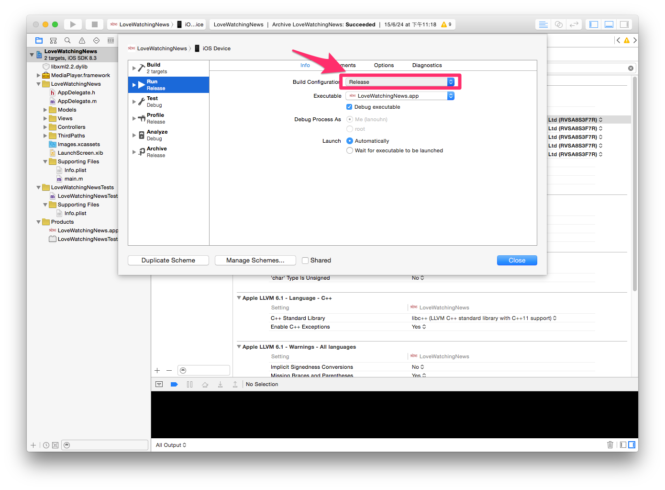This screenshot has width=665, height=490.
Task: Open the Build Configuration Release dropdown
Action: coord(400,82)
